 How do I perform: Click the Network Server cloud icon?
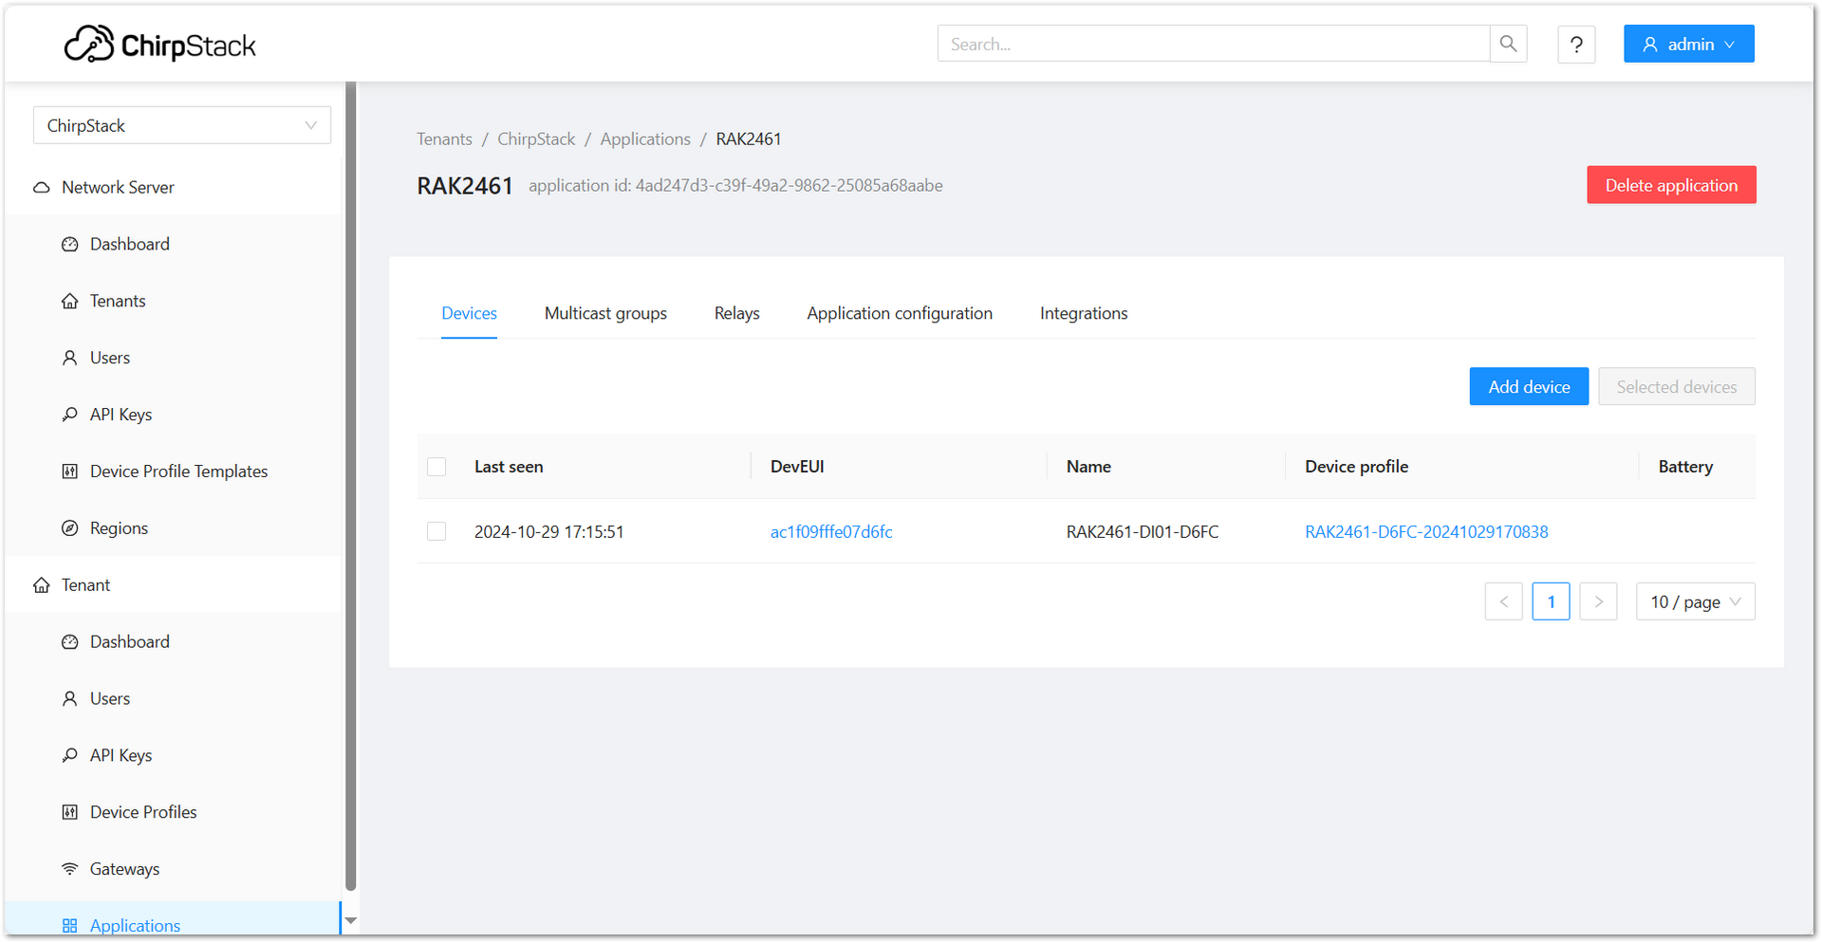42,188
